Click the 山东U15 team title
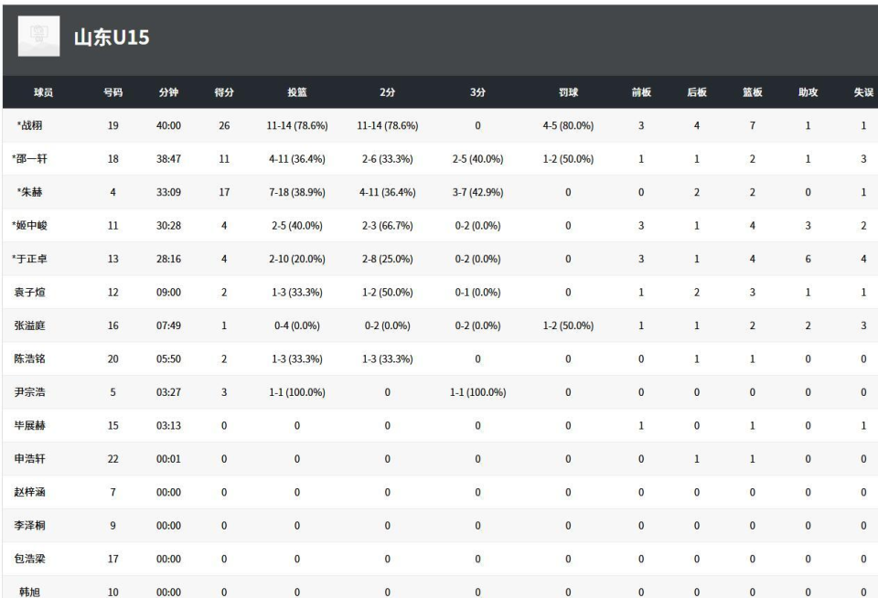878x598 pixels. (x=111, y=37)
